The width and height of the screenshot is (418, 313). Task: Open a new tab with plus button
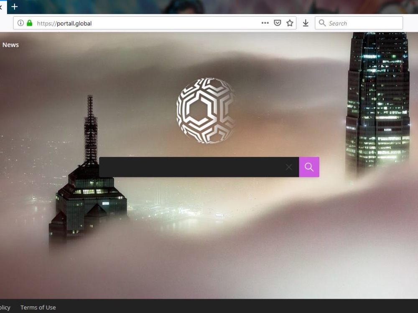(15, 7)
